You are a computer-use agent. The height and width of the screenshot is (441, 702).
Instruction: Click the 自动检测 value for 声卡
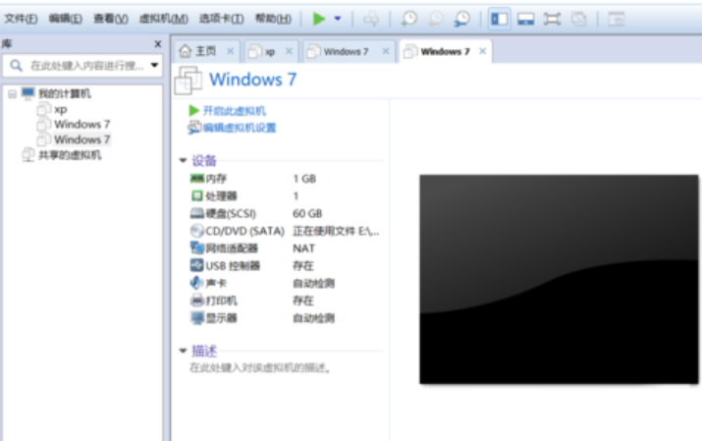point(314,284)
